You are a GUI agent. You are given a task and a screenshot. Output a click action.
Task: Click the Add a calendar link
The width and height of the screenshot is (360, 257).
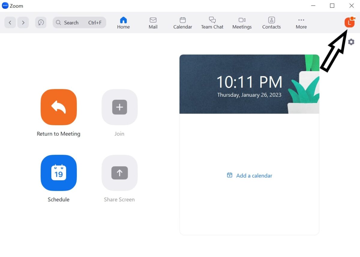250,176
